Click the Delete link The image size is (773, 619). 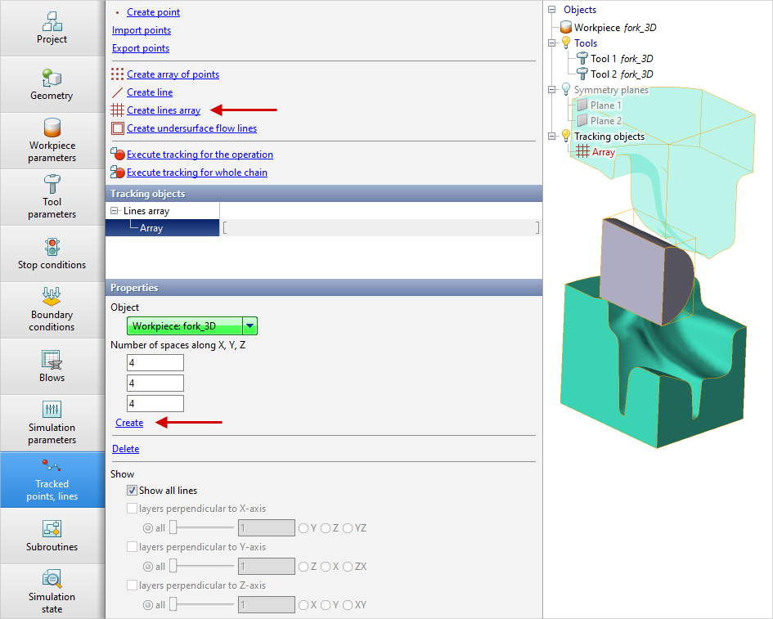pos(125,449)
